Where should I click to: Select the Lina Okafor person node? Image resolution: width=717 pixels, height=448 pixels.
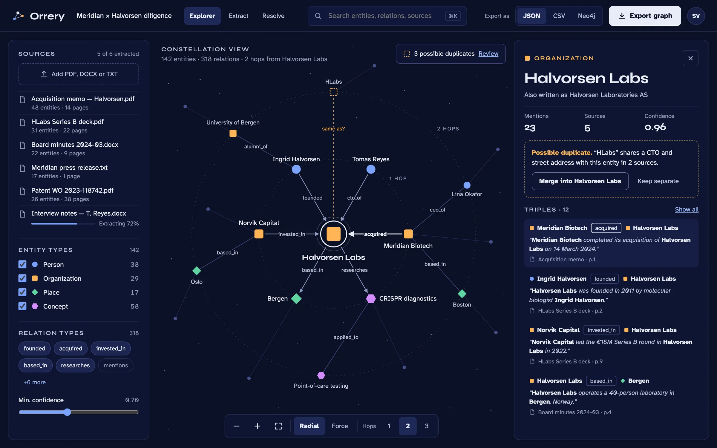(467, 185)
